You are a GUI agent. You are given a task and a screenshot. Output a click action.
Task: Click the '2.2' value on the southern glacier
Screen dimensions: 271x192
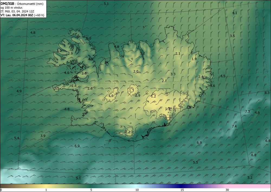(x=128, y=132)
